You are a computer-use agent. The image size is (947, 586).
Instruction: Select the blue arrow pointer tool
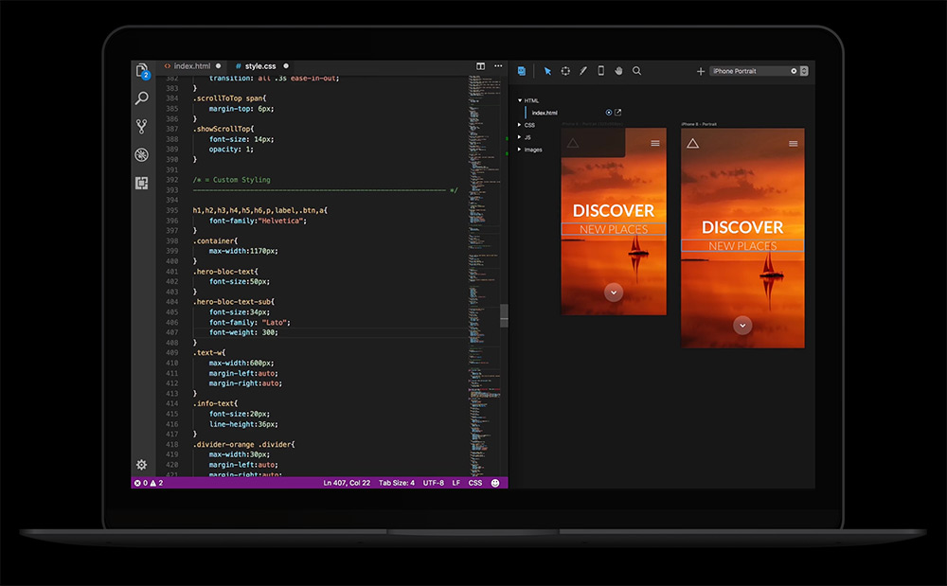[547, 71]
